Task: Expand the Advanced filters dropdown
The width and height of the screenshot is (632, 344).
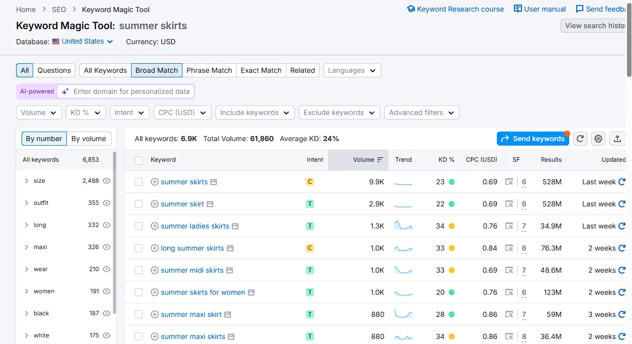Action: pos(422,112)
